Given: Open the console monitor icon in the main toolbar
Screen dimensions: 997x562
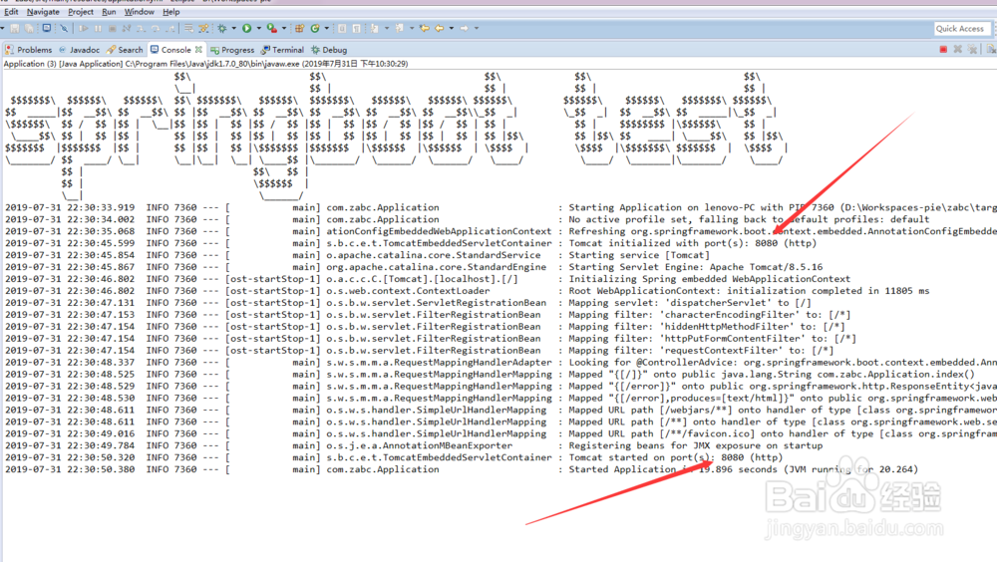Looking at the screenshot, I should (x=47, y=28).
